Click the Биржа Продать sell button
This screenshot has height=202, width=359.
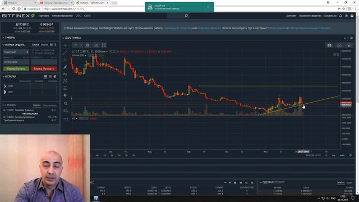pyautogui.click(x=44, y=68)
